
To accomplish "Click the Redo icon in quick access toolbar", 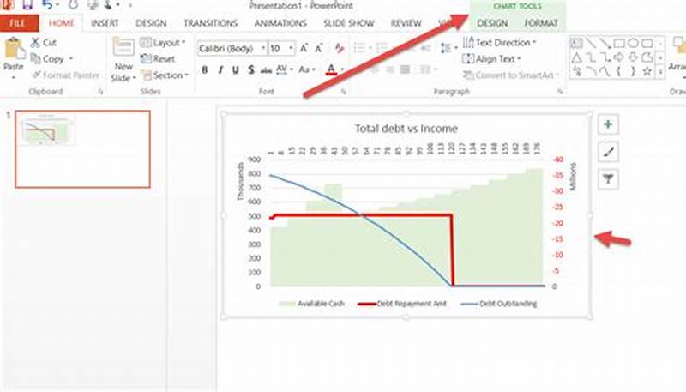I will point(73,5).
